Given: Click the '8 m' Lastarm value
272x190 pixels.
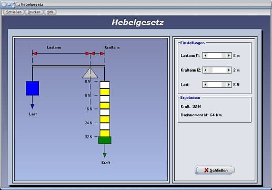Looking at the screenshot, I should (236, 56).
